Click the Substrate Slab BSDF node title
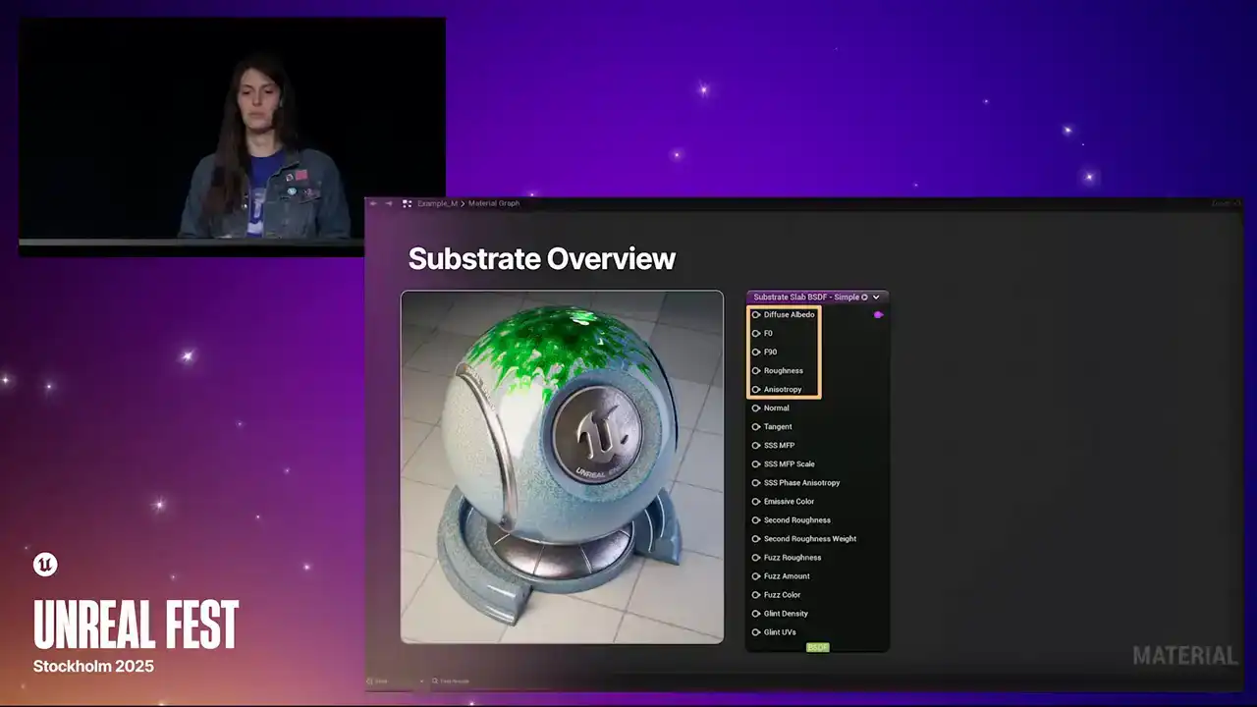This screenshot has height=707, width=1257. 805,298
